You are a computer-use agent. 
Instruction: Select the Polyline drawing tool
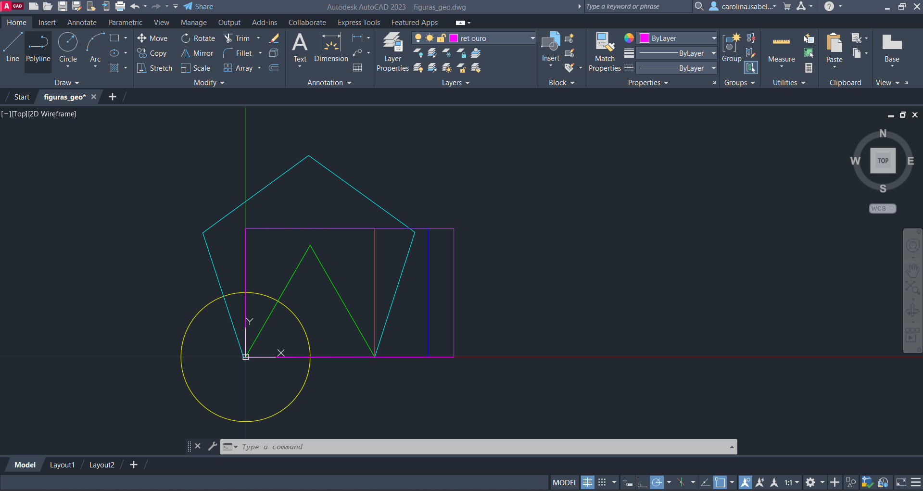tap(38, 48)
